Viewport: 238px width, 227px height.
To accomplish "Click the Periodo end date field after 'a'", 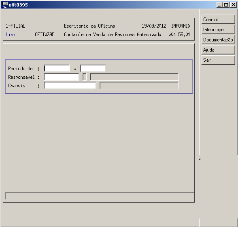I will click(x=93, y=68).
